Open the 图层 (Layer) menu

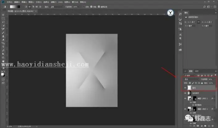coord(31,2)
